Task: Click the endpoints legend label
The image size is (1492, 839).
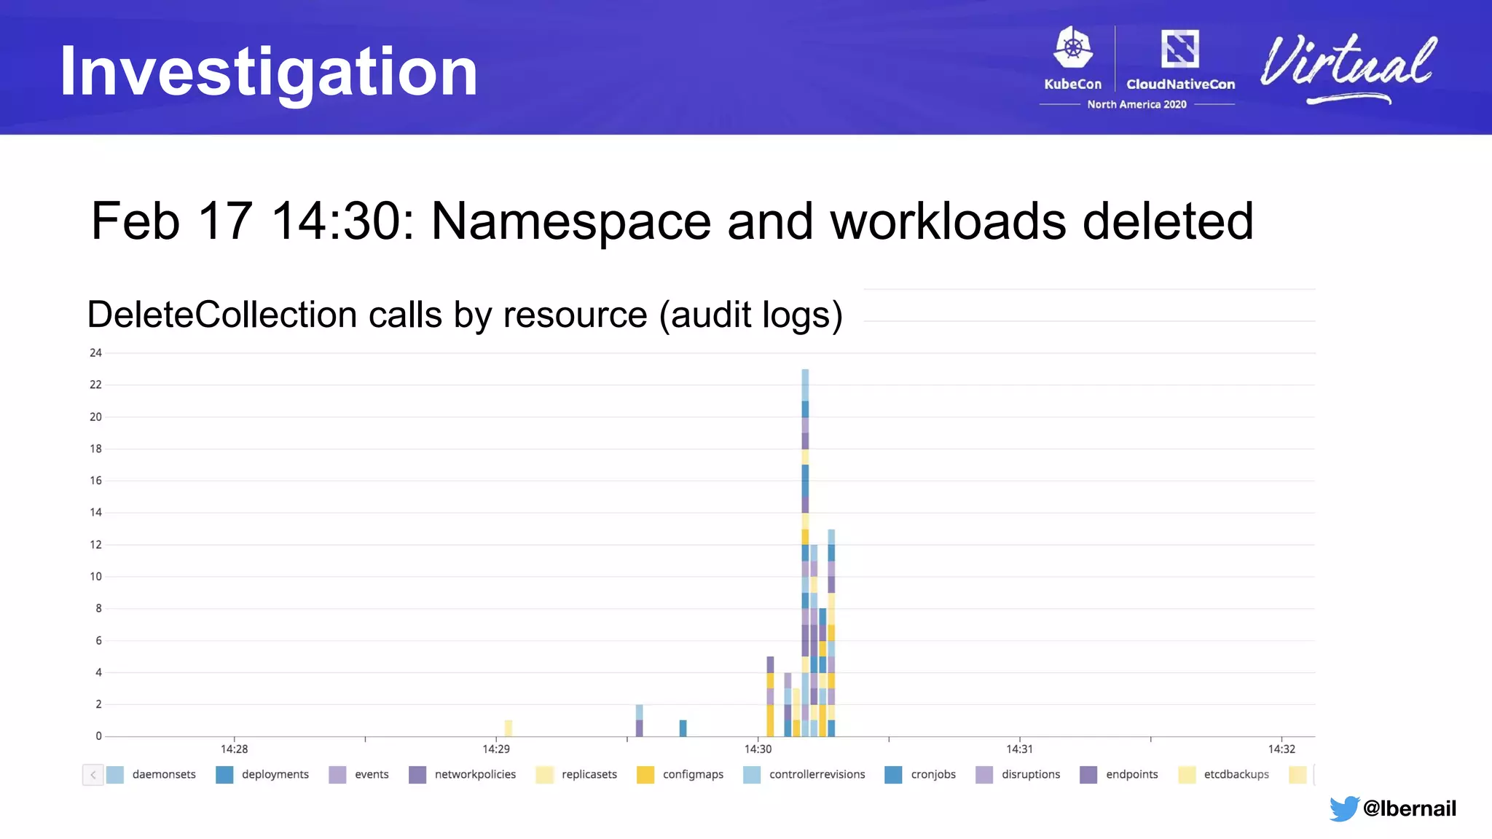Action: click(x=1131, y=775)
